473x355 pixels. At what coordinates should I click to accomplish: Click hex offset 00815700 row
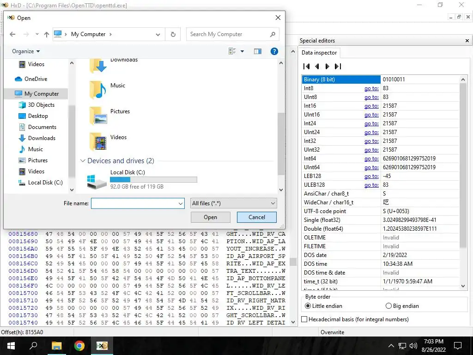coord(146,293)
